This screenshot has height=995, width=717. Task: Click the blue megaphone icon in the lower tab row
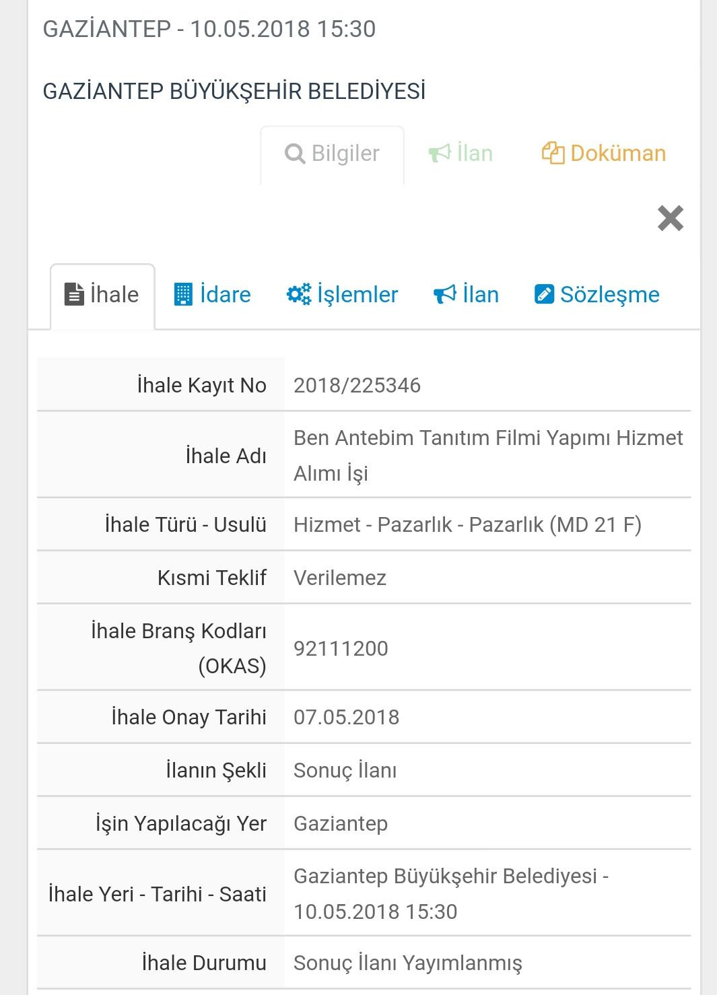point(444,294)
